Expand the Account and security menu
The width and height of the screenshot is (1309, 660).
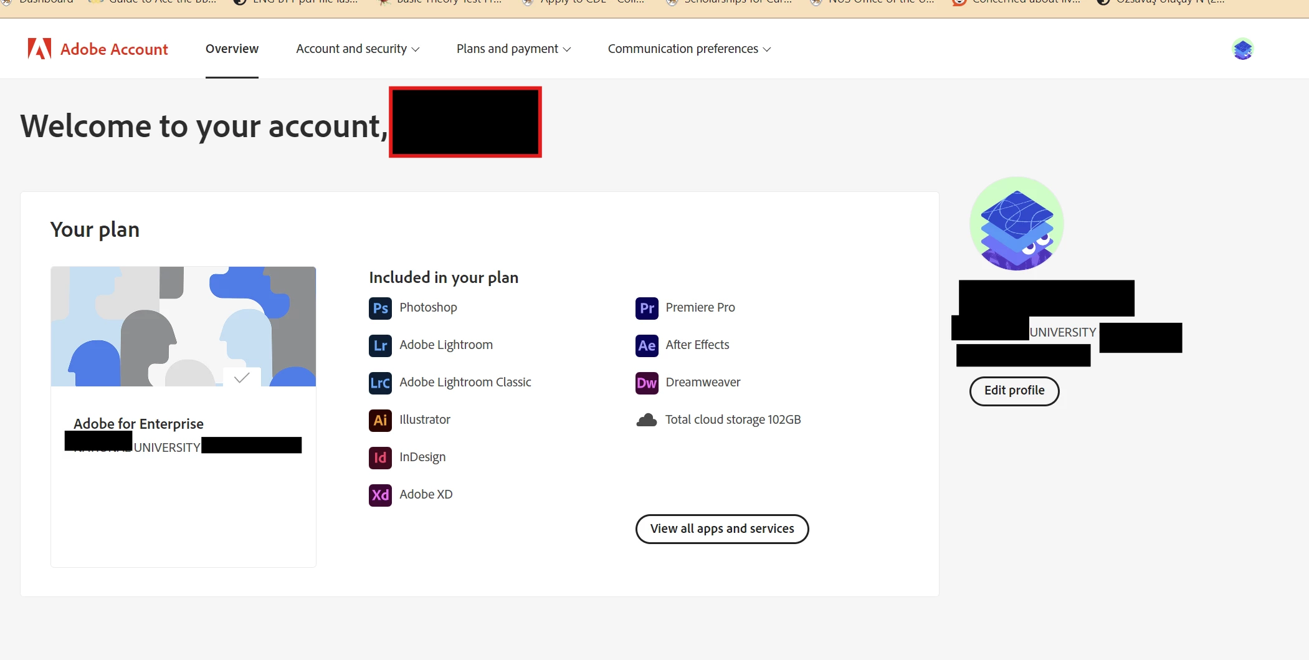[x=358, y=49]
